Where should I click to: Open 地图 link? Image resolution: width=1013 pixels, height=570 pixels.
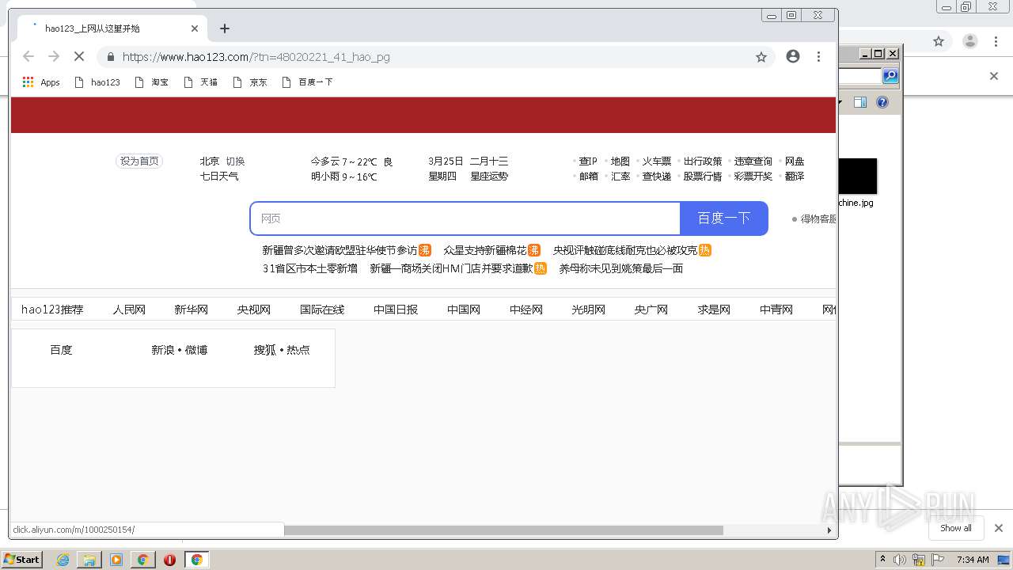(620, 161)
